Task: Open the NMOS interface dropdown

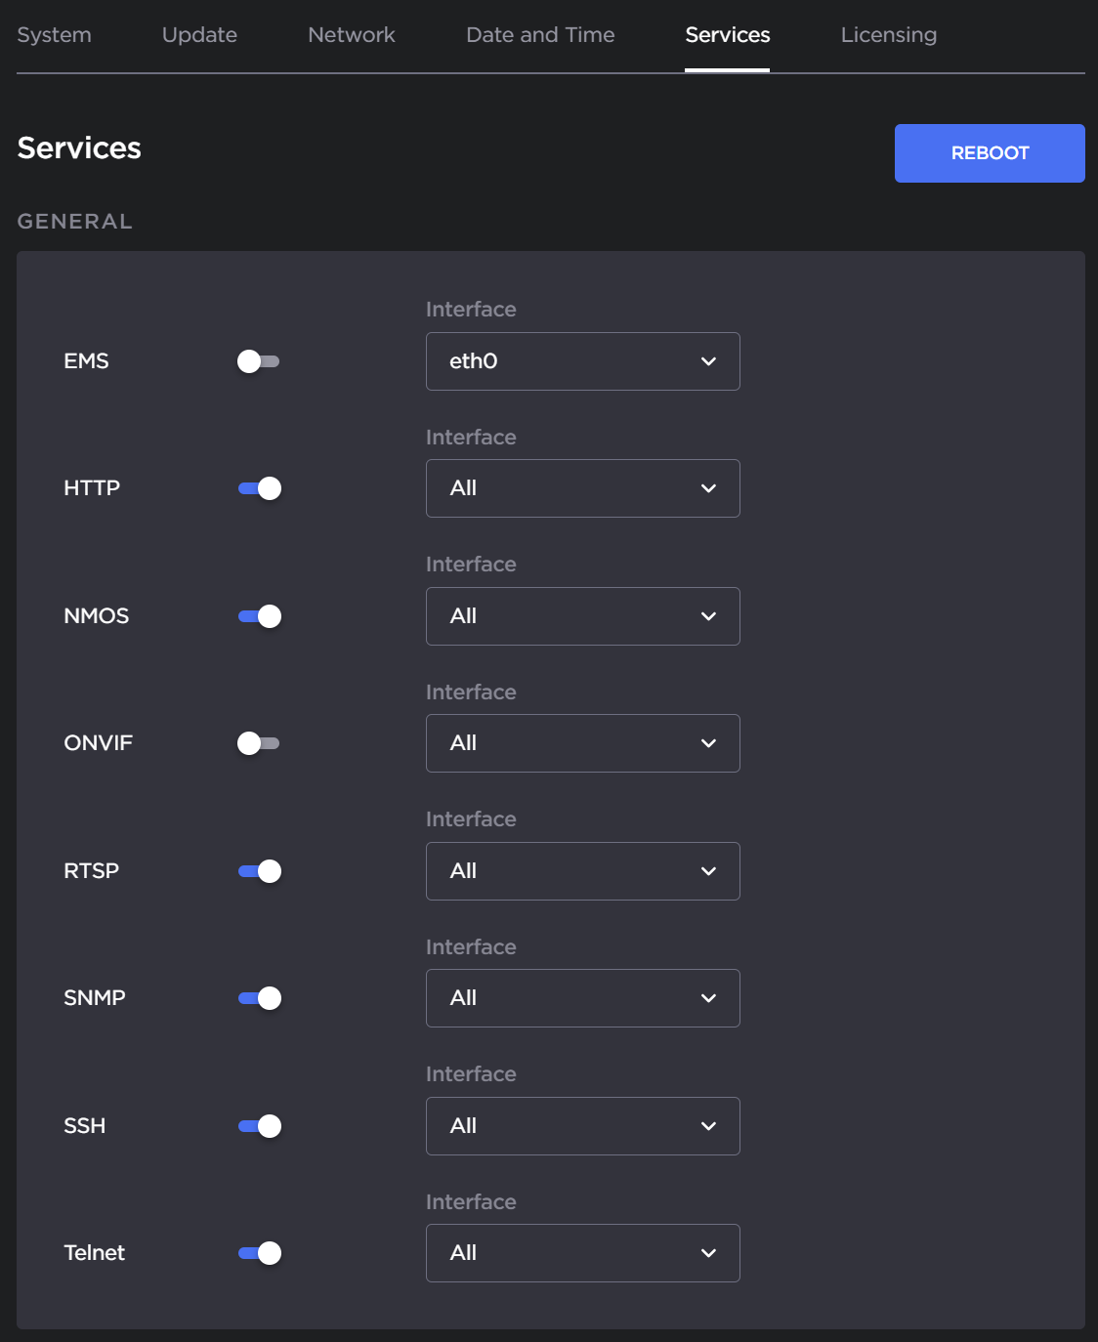Action: pyautogui.click(x=582, y=615)
